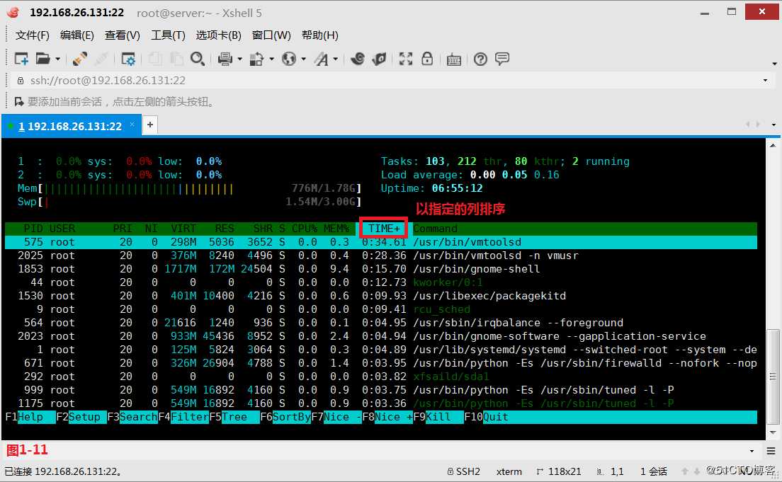Expand the open-folder dropdown arrow

point(58,59)
